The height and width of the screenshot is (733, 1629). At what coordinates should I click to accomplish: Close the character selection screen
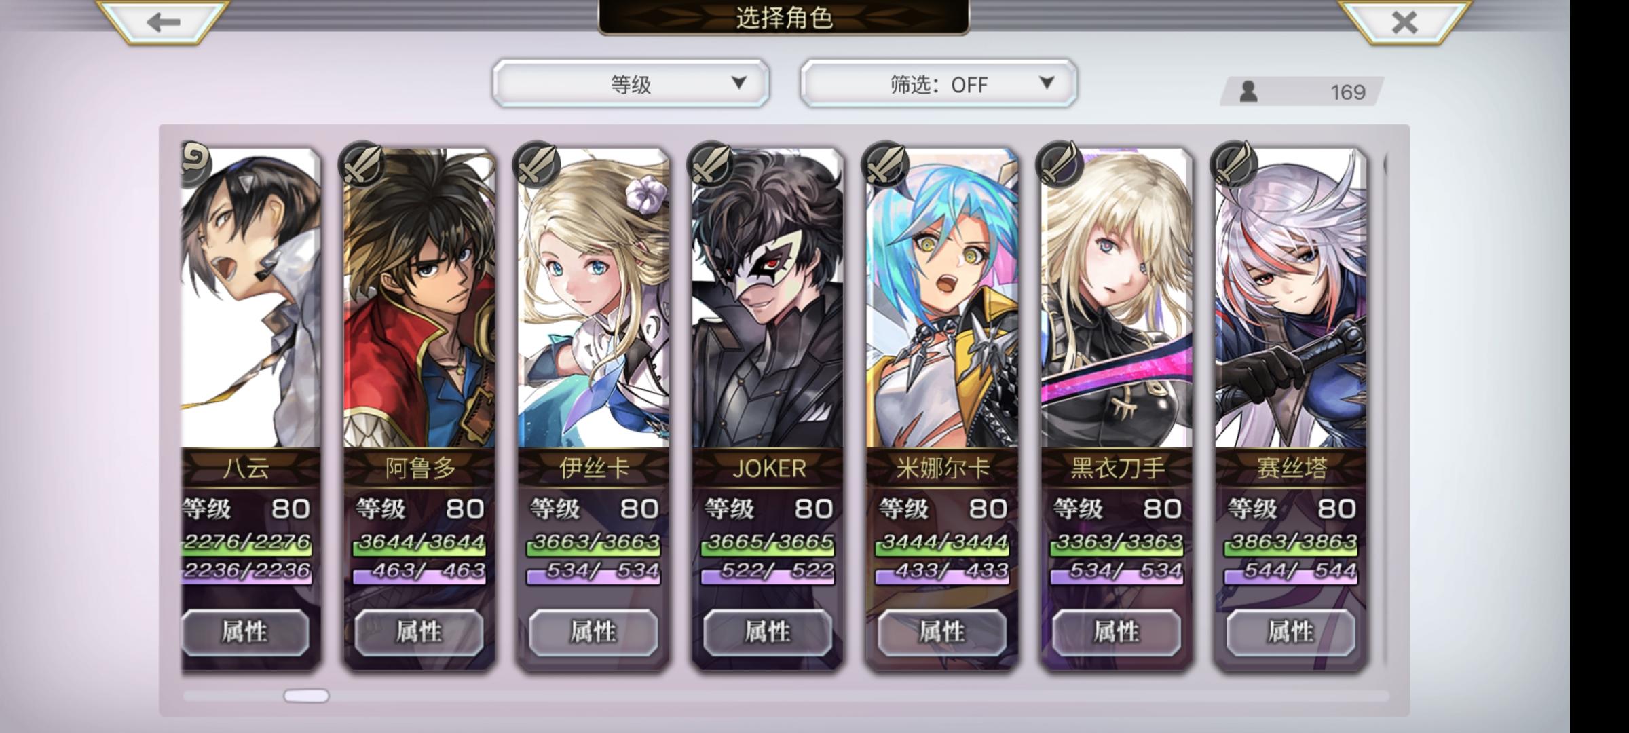[1404, 22]
